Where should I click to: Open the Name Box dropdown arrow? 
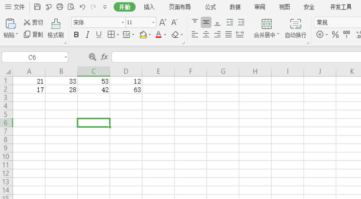[x=65, y=57]
